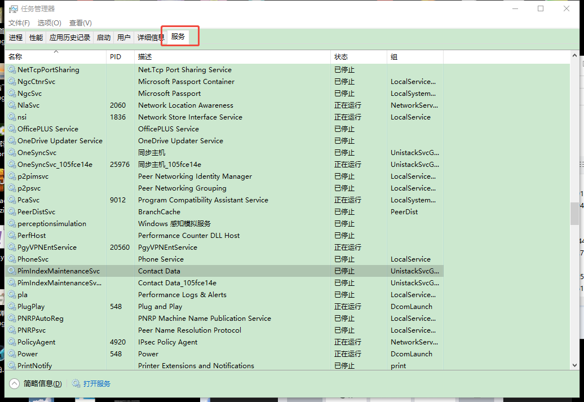Select the gear icon next to nsi
This screenshot has width=584, height=402.
[12, 117]
